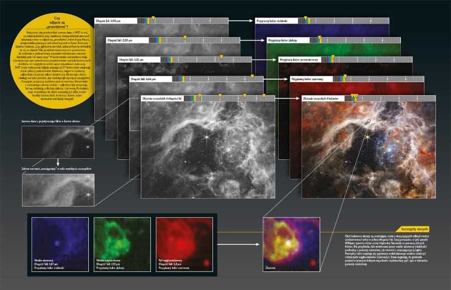451x290 pixels.
Task: Click the small square marker on the color nebula
Action: 369,121
